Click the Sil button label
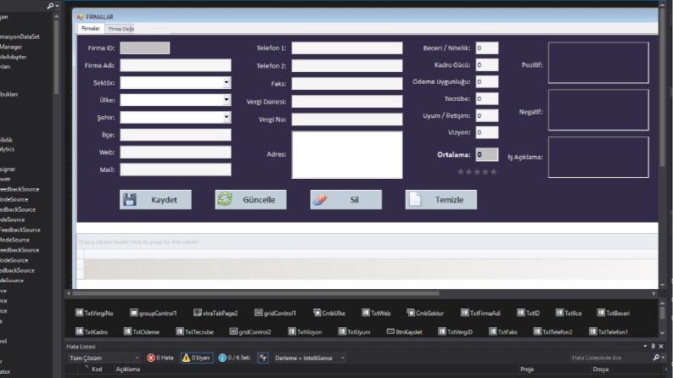673x378 pixels. click(x=354, y=200)
